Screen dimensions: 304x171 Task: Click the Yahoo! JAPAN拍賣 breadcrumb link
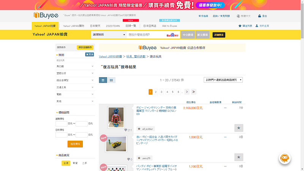(x=110, y=56)
